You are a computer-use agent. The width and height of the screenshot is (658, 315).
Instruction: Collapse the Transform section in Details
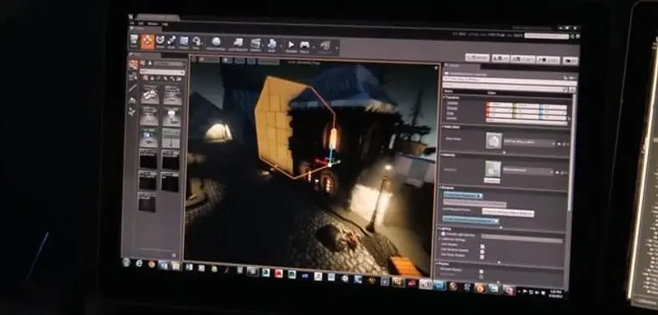tap(445, 98)
